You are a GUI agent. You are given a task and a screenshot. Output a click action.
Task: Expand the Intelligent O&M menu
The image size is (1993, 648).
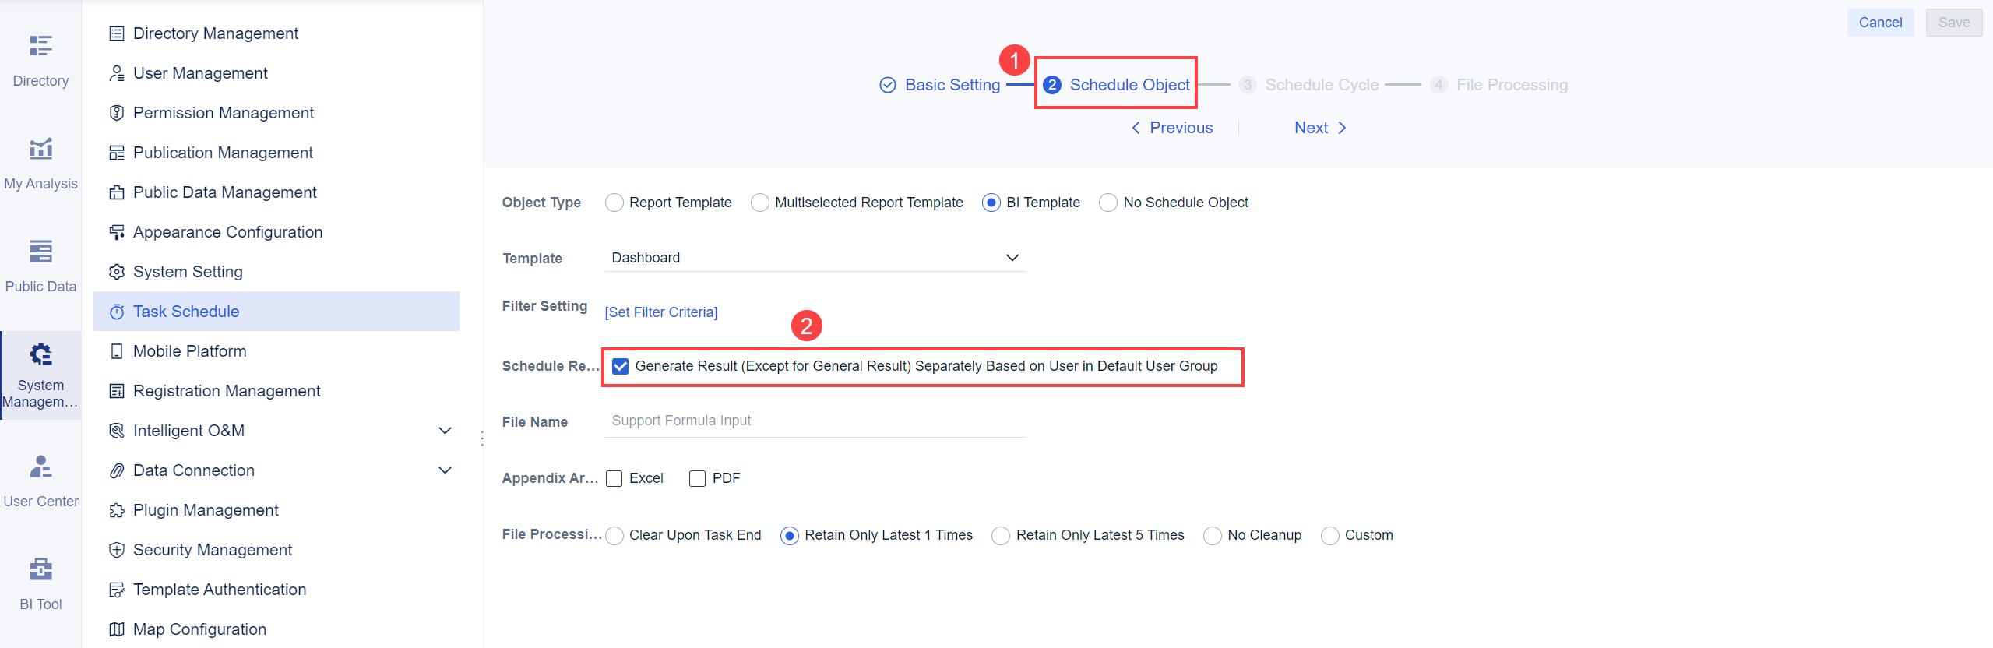pos(445,431)
